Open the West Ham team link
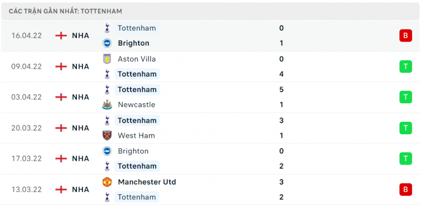Screen dimensions: 423x205 (x=136, y=135)
